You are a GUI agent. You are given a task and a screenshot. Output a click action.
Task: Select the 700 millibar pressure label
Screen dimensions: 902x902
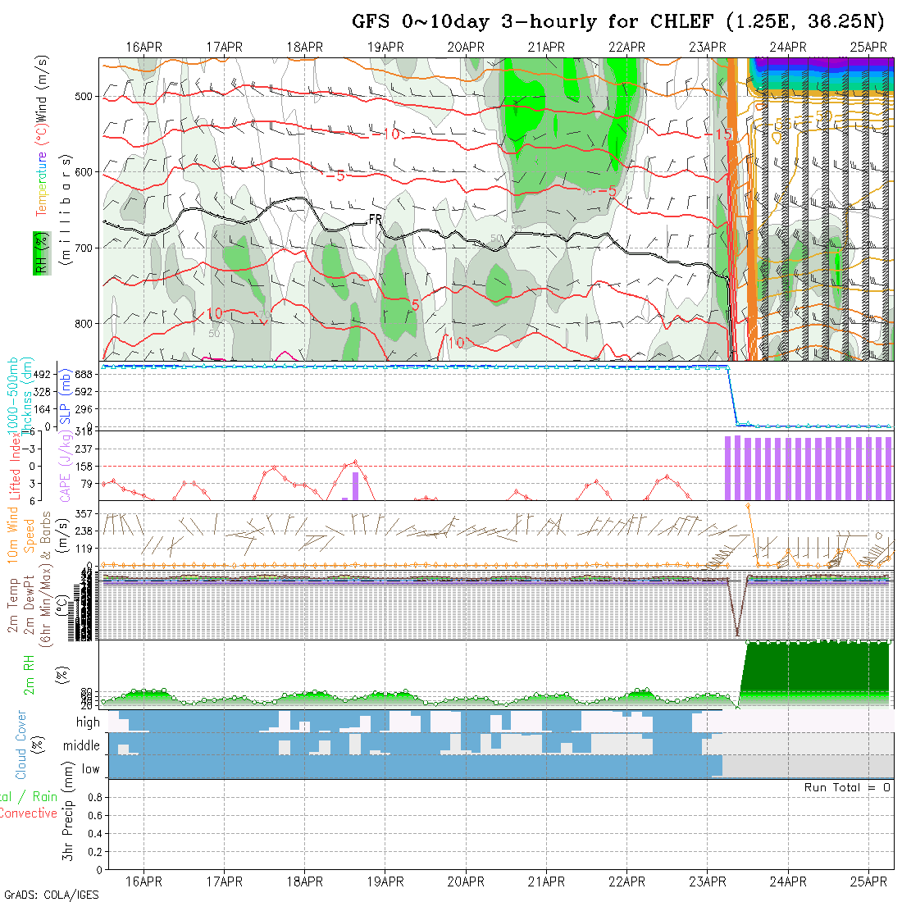[x=84, y=248]
